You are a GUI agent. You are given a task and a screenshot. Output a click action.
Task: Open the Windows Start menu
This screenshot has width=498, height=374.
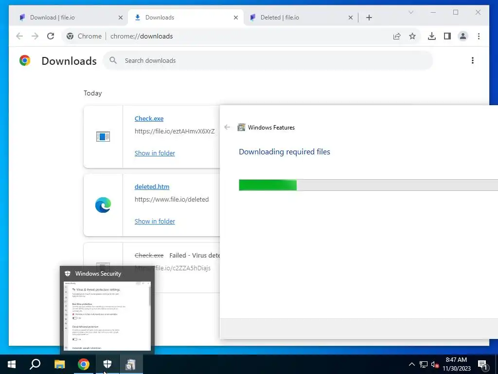pos(12,364)
